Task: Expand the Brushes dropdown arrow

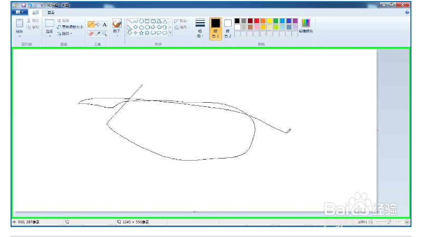Action: coord(117,36)
